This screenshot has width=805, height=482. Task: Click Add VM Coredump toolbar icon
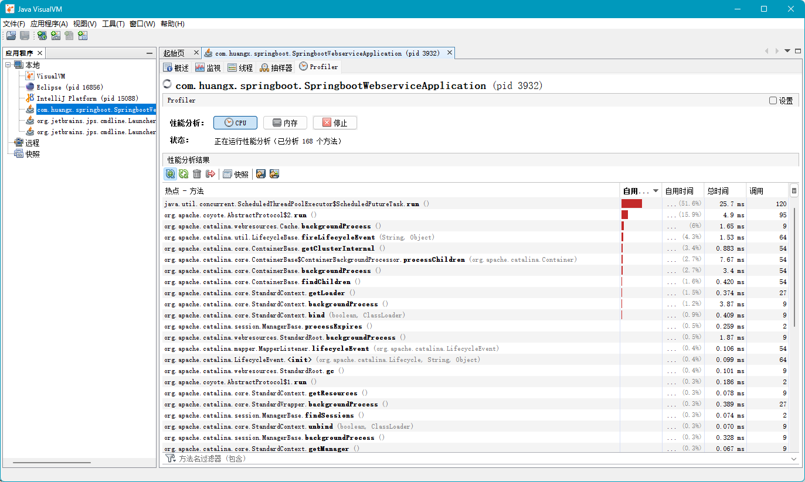(x=69, y=36)
